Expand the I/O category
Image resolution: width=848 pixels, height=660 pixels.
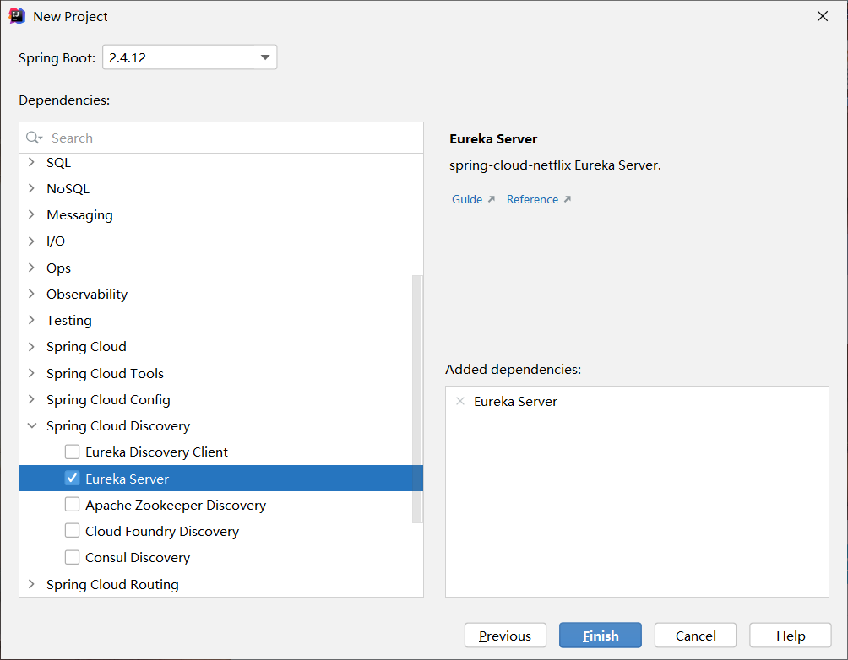31,241
